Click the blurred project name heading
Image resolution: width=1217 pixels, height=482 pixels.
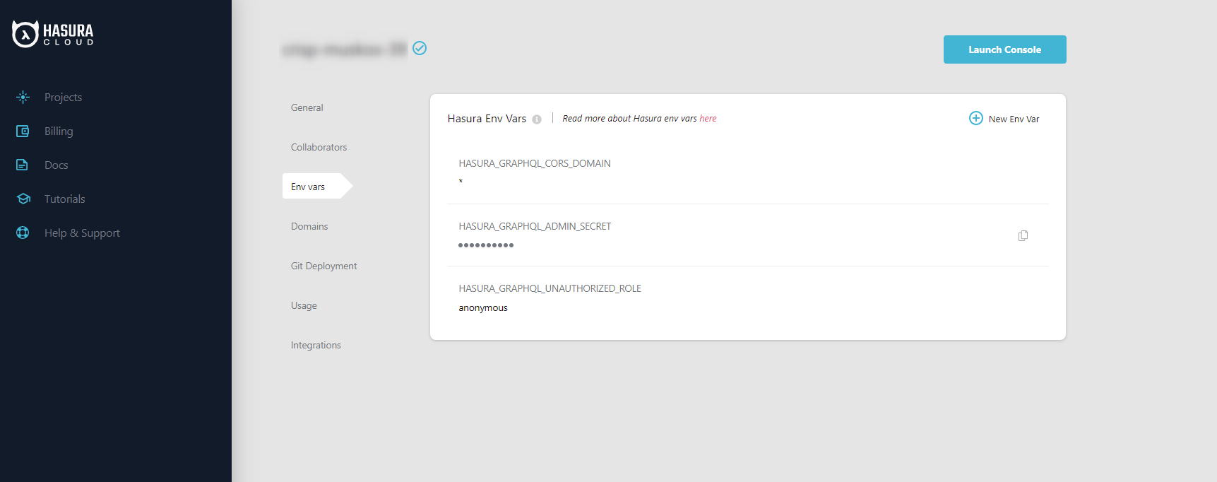pos(345,49)
